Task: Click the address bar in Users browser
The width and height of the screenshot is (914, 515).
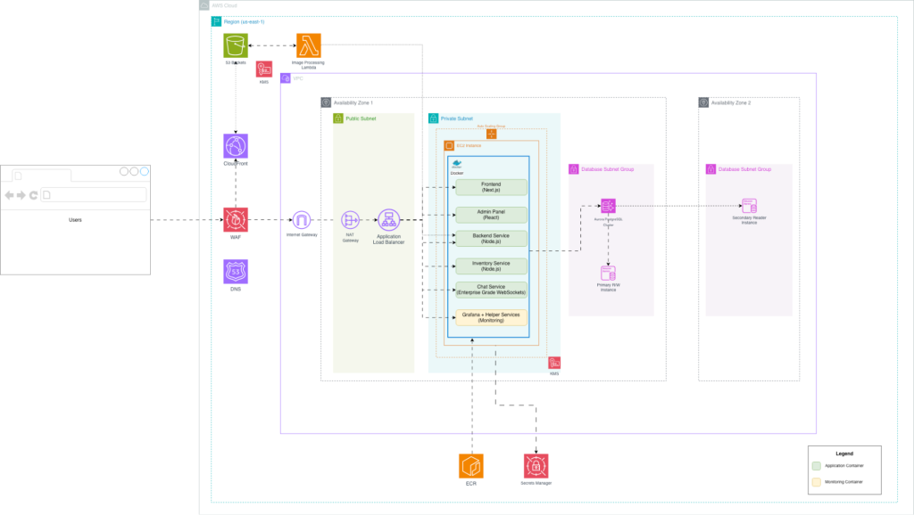Action: pos(93,194)
